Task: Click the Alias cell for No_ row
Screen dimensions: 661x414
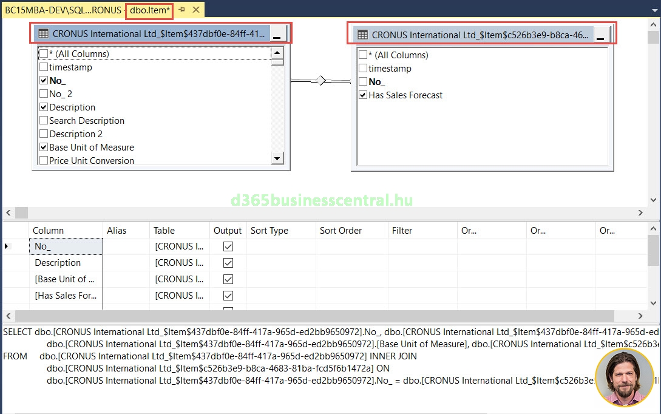Action: click(x=126, y=246)
